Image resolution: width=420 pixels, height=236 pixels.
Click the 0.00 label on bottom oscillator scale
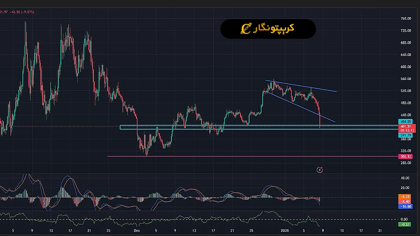pos(406,219)
